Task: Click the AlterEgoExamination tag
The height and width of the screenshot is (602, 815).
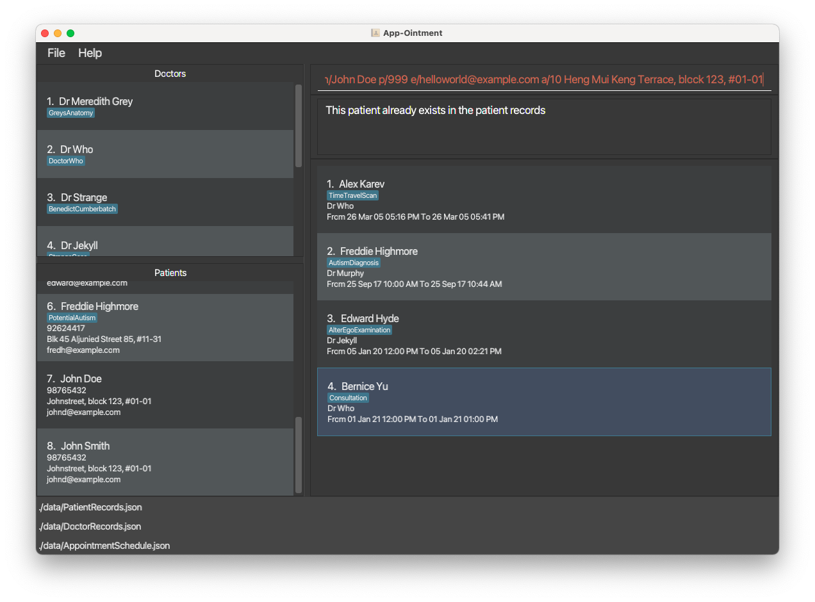Action: coord(359,330)
